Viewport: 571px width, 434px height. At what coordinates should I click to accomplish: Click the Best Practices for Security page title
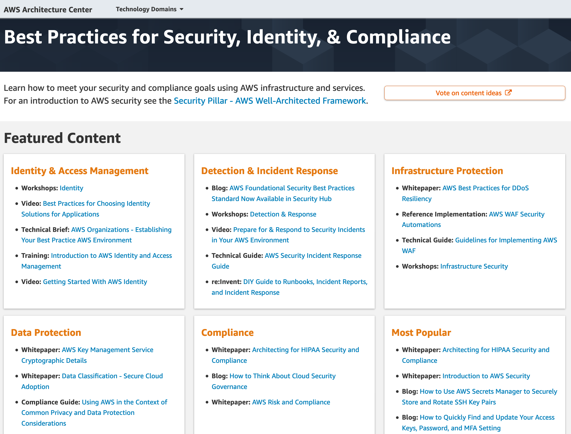[x=227, y=37]
